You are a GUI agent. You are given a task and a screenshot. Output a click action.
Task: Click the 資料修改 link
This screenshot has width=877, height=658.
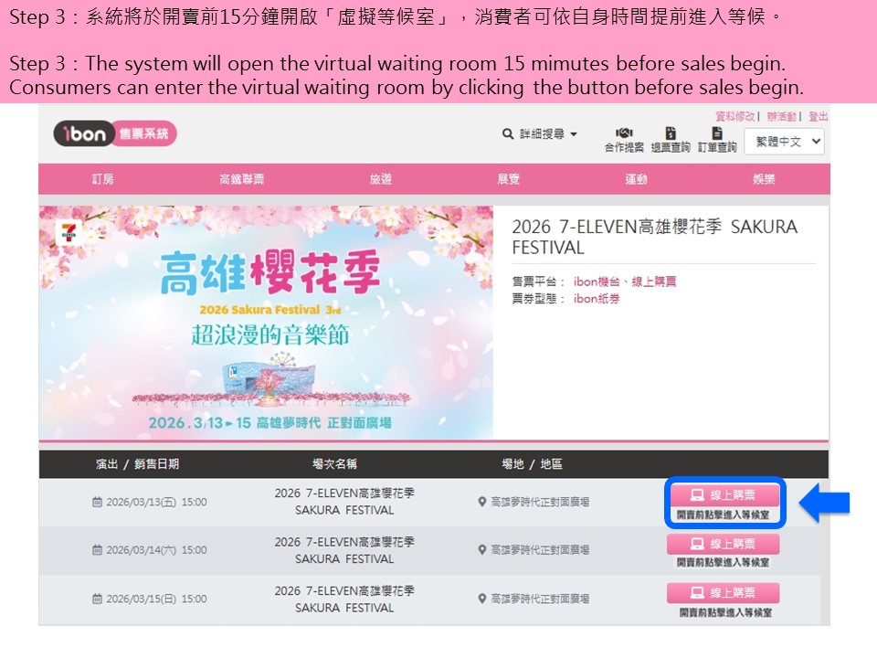[734, 116]
